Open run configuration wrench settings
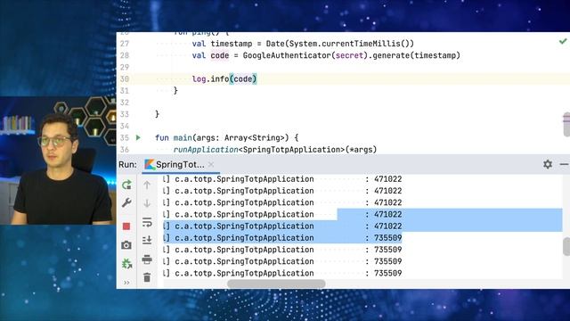This screenshot has width=570, height=321. tap(126, 202)
